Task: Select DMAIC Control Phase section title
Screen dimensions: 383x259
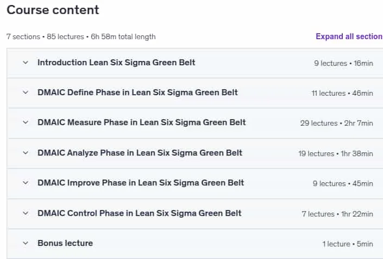Action: pos(140,213)
